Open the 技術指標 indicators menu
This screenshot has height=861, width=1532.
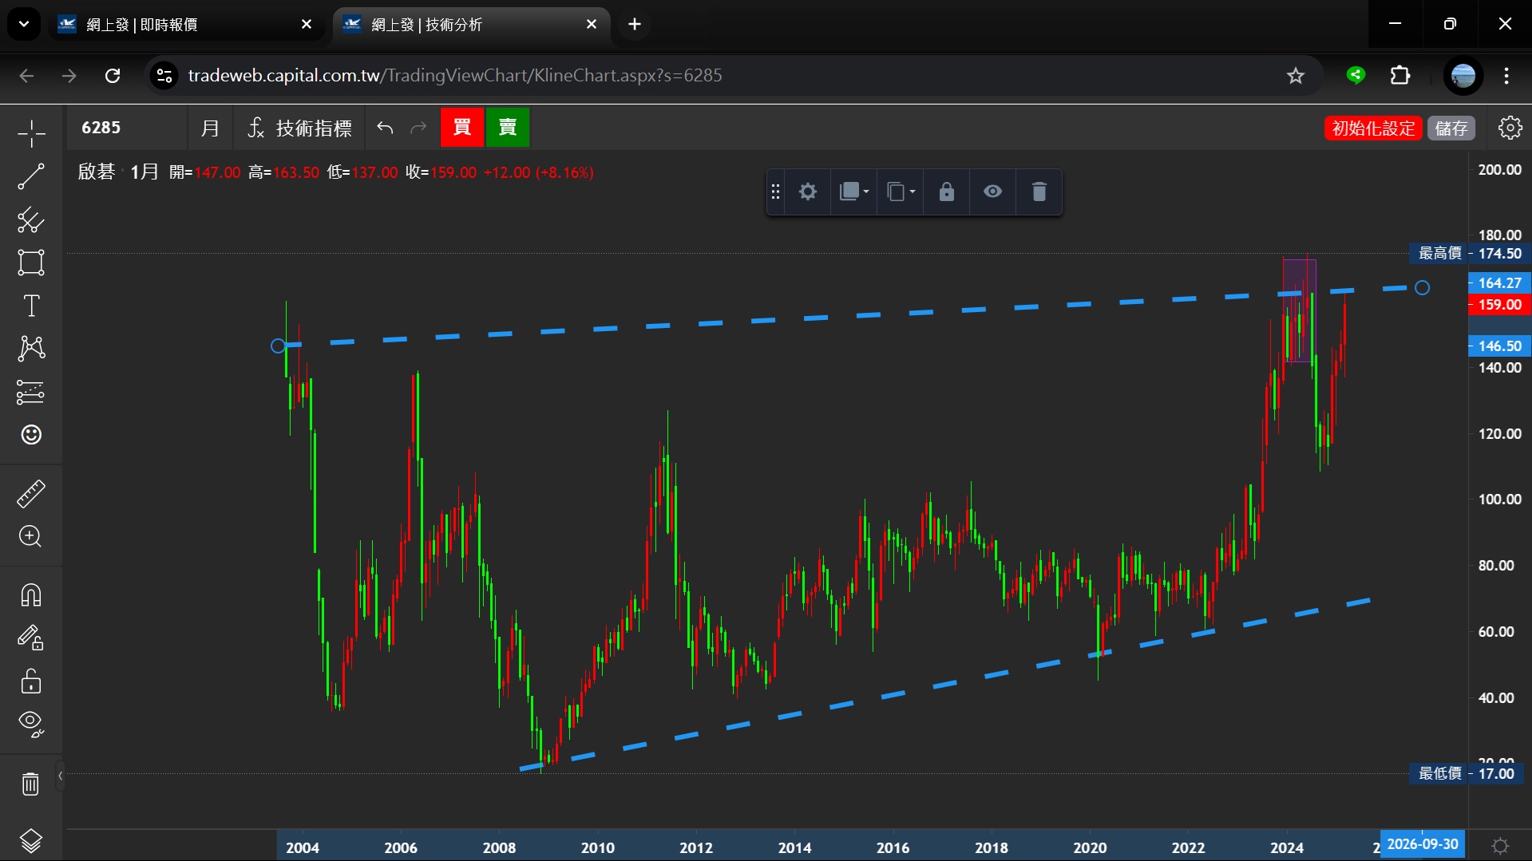pyautogui.click(x=299, y=128)
